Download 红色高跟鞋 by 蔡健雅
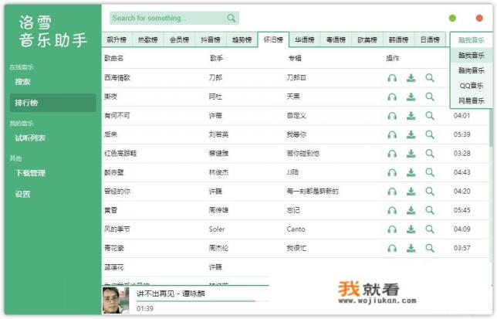This screenshot has width=497, height=319. 411,154
